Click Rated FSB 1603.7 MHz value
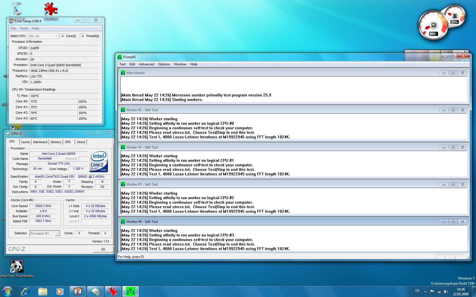476x297 pixels. click(x=43, y=221)
